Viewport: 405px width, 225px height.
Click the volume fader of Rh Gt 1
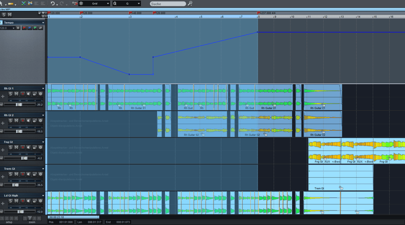19,105
